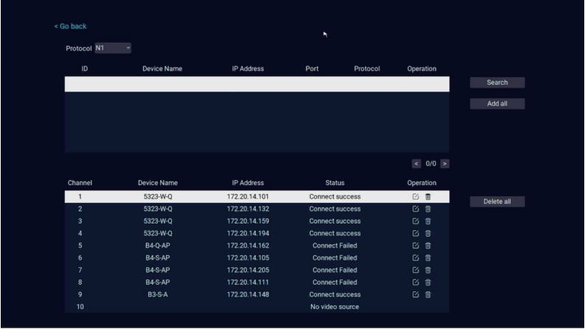This screenshot has height=329, width=585.
Task: Remove channel 6 device using trash icon
Action: (x=428, y=258)
